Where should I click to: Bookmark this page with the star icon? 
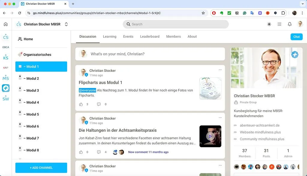(x=203, y=13)
